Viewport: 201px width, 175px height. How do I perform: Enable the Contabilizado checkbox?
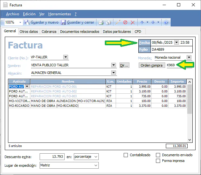point(126,155)
